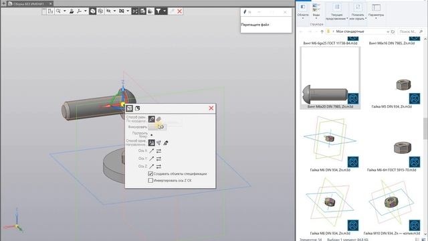
Task: Select third orientation method pen icon
Action: [x=166, y=143]
